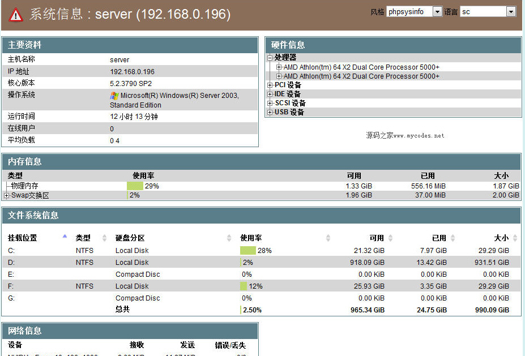
Task: Open the 语言 dropdown showing sc
Action: click(488, 11)
